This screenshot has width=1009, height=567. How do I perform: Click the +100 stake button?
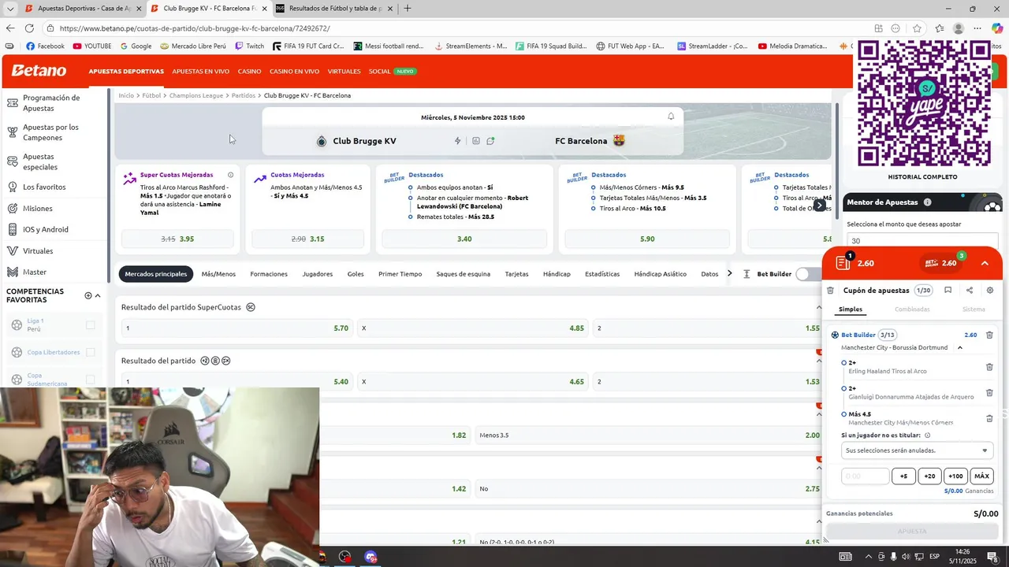pos(955,476)
